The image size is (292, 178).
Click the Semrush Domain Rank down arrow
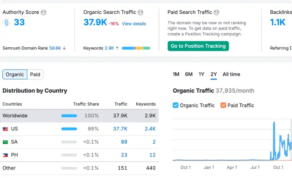(x=64, y=48)
